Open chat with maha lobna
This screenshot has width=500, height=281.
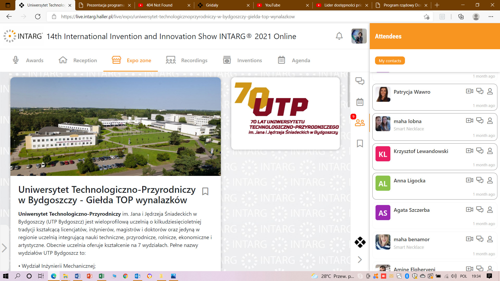pyautogui.click(x=480, y=120)
